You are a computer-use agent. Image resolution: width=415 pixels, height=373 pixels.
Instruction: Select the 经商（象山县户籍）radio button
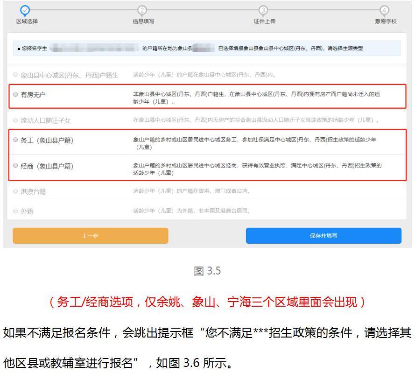click(x=15, y=166)
